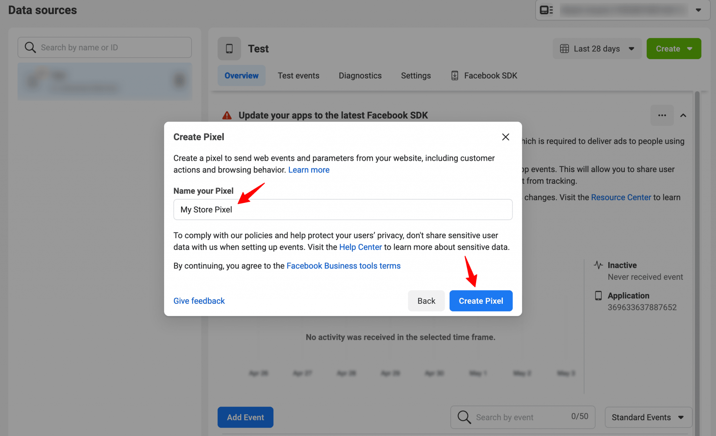Open the Facebook Business tools terms link
The width and height of the screenshot is (716, 436).
pyautogui.click(x=344, y=265)
